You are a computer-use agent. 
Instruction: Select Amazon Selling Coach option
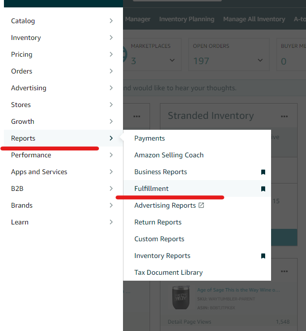coord(169,155)
